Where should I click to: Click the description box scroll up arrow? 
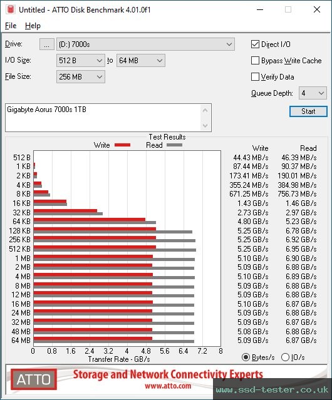(x=205, y=110)
